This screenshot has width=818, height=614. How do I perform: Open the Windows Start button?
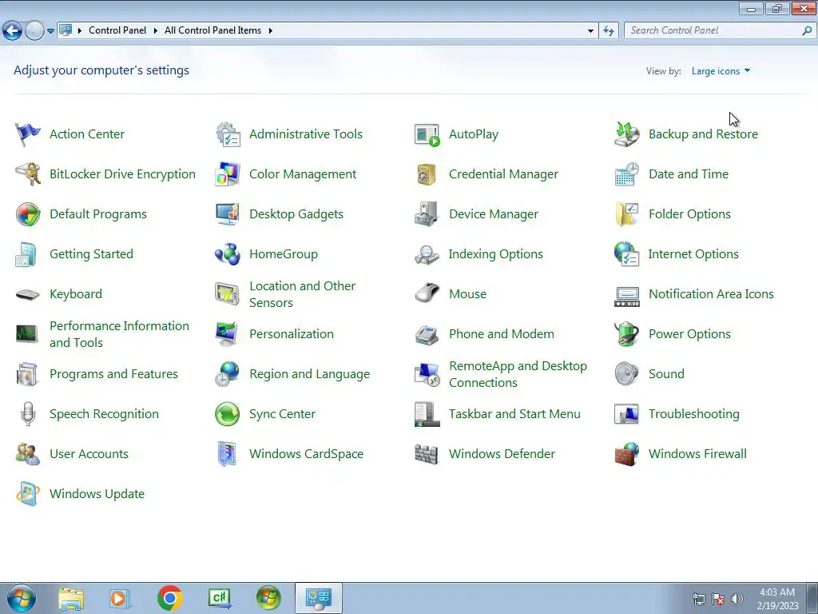[x=22, y=598]
